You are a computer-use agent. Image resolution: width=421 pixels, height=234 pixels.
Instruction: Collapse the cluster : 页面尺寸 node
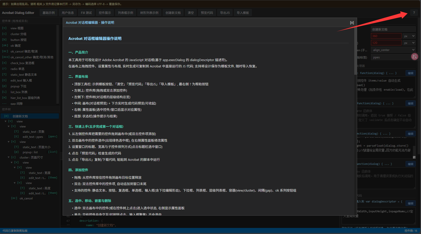[x=9, y=157]
